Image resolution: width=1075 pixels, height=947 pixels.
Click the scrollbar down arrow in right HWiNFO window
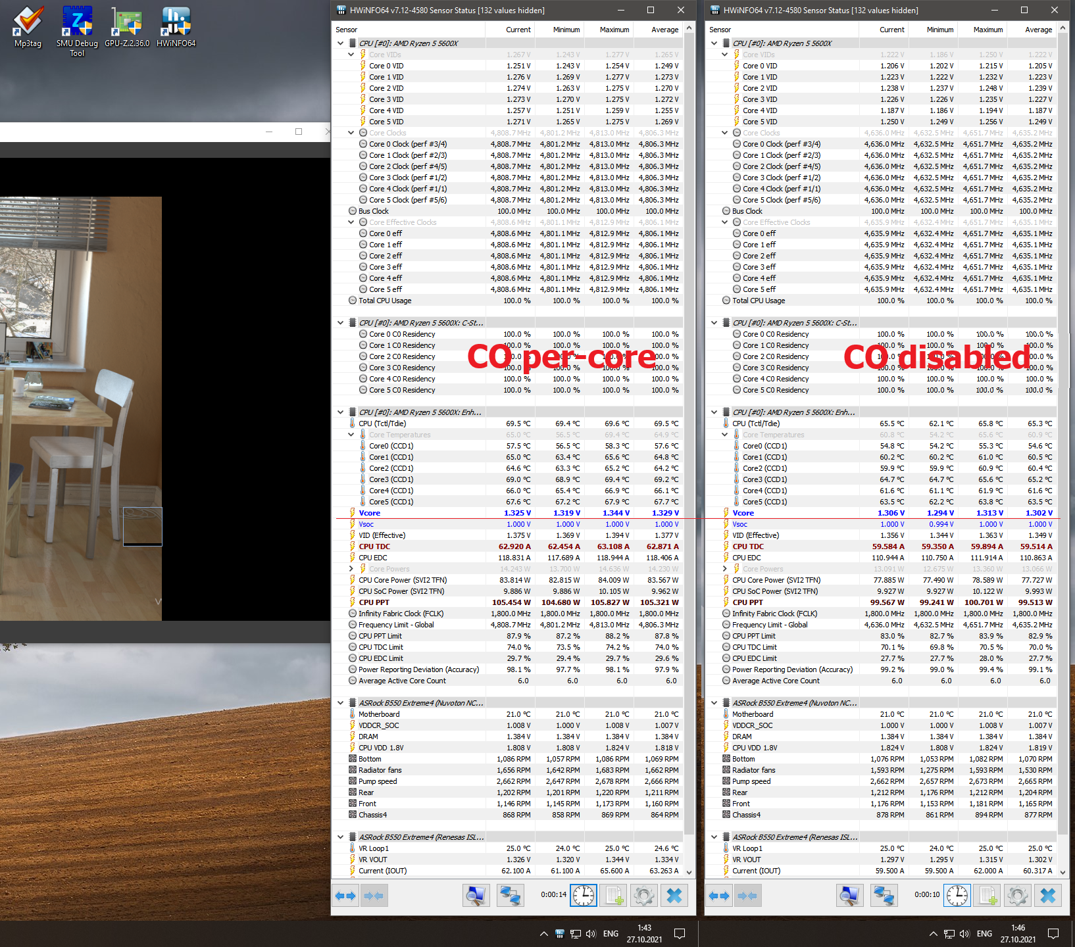pos(1063,873)
